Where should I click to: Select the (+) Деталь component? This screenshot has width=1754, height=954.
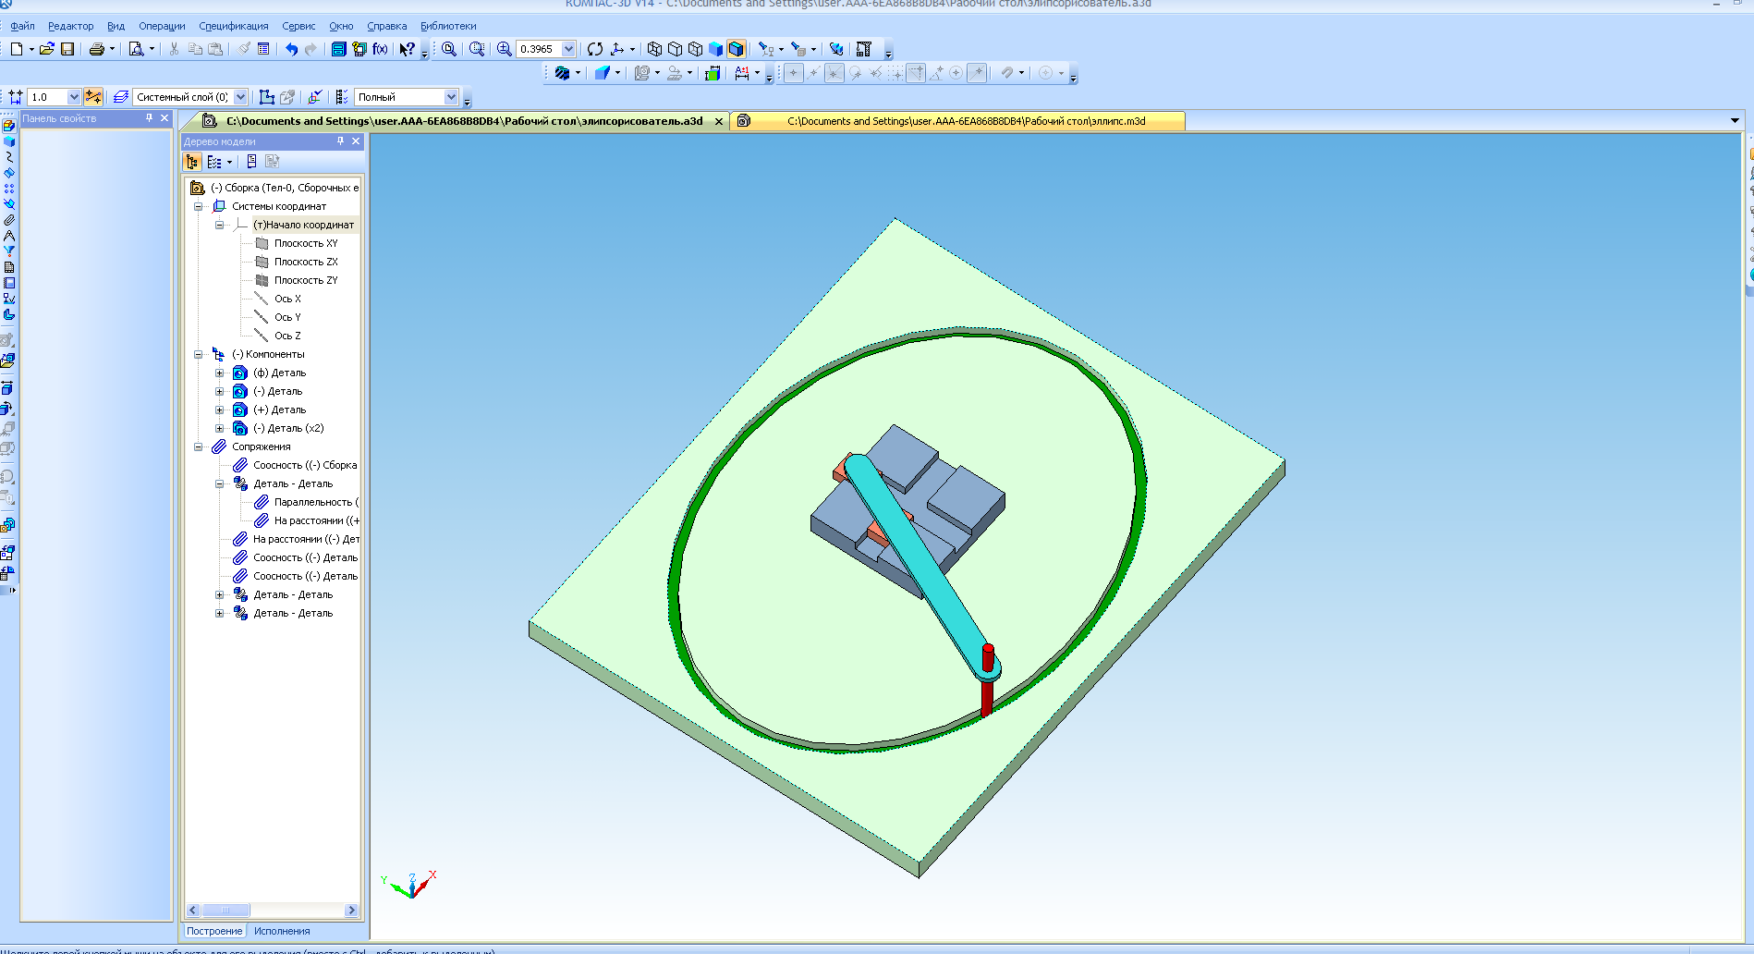pos(279,410)
